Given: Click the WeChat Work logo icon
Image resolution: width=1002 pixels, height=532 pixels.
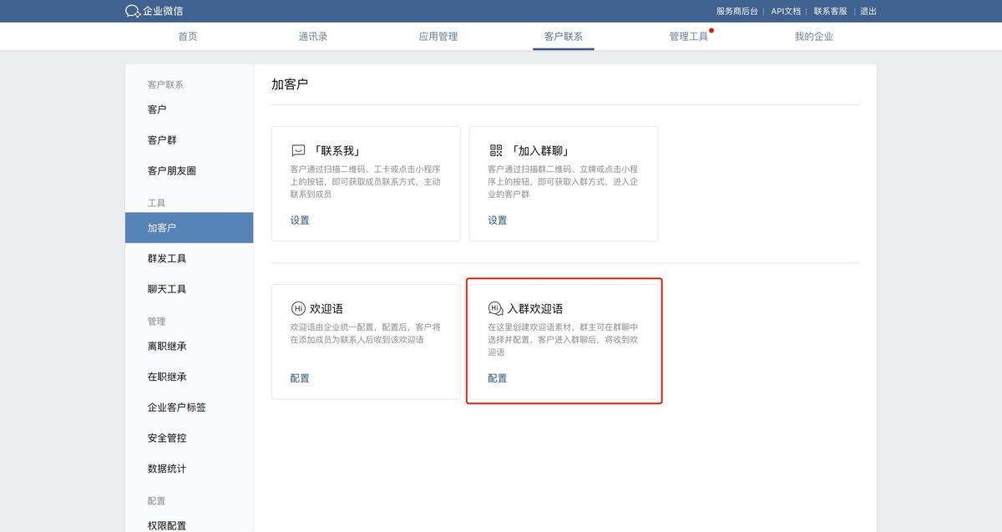Looking at the screenshot, I should tap(132, 12).
